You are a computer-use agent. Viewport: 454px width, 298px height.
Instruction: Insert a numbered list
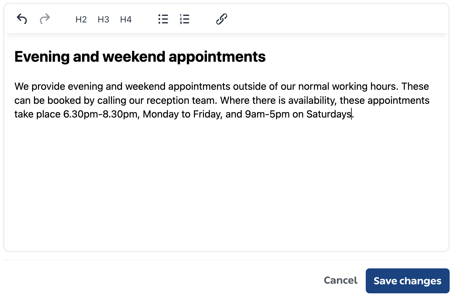185,19
